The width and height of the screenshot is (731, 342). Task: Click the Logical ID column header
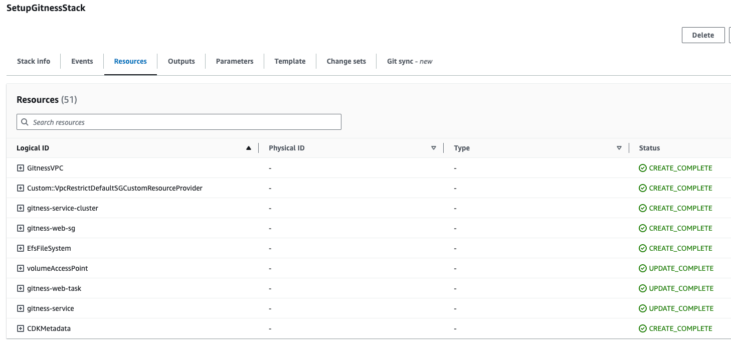pyautogui.click(x=33, y=148)
